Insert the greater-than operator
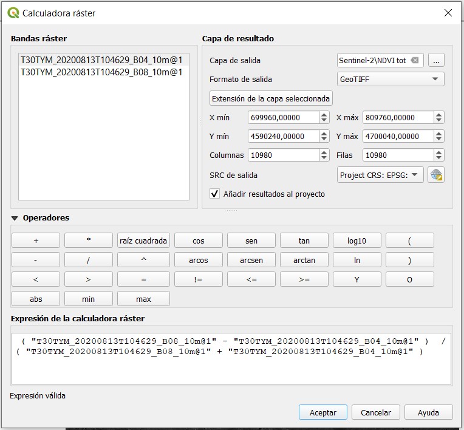Viewport: 464px width, 430px height. (89, 279)
